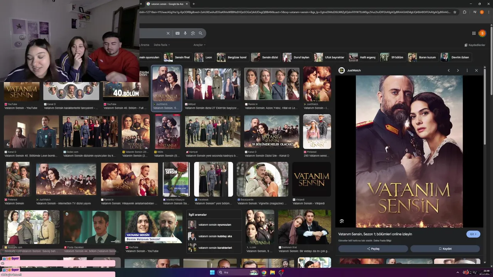
Task: Select related search vatanım sensin kubilay aka
Action: 215,236
